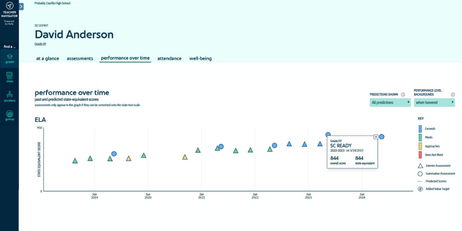Expand the All predictions dropdown
Screen dimensions: 462x231
(x=390, y=103)
